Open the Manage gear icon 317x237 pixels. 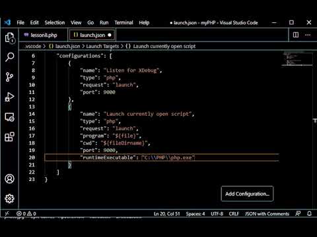pos(9,198)
